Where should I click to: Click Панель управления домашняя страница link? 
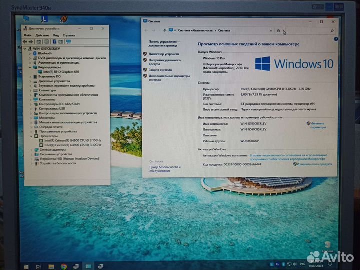pyautogui.click(x=164, y=44)
